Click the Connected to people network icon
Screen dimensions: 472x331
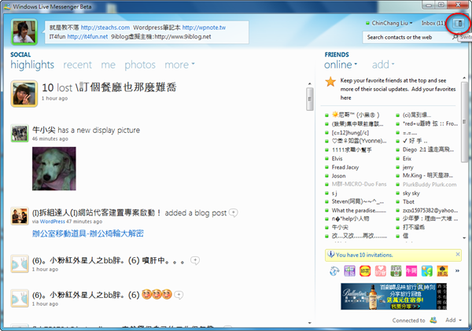point(433,320)
